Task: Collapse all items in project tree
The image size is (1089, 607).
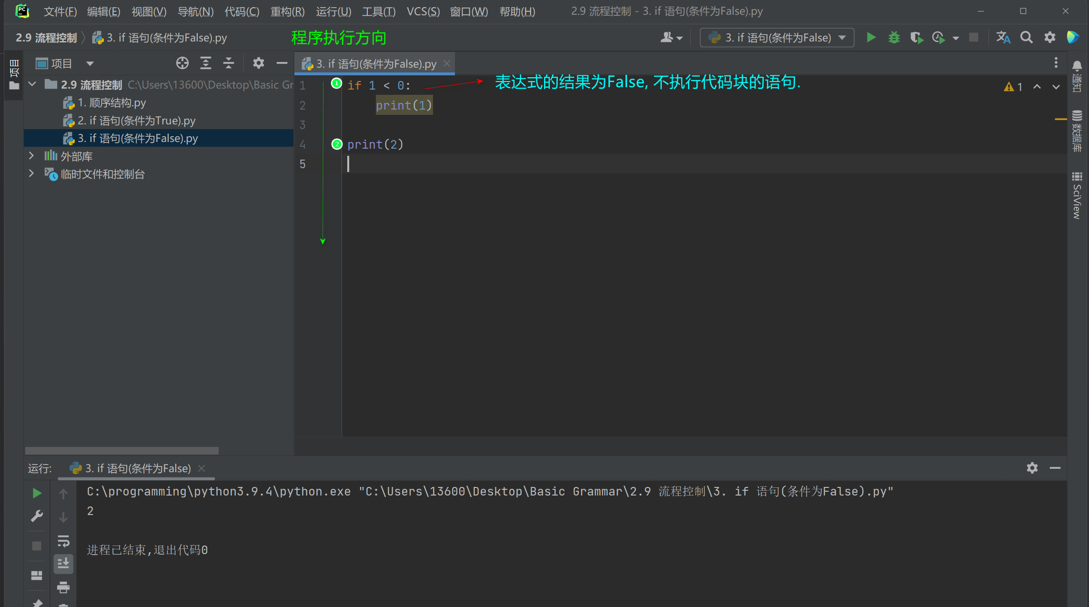Action: [x=229, y=63]
